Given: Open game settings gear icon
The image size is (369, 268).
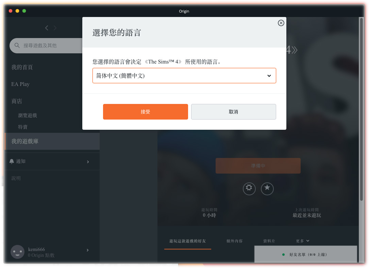Looking at the screenshot, I should point(249,189).
